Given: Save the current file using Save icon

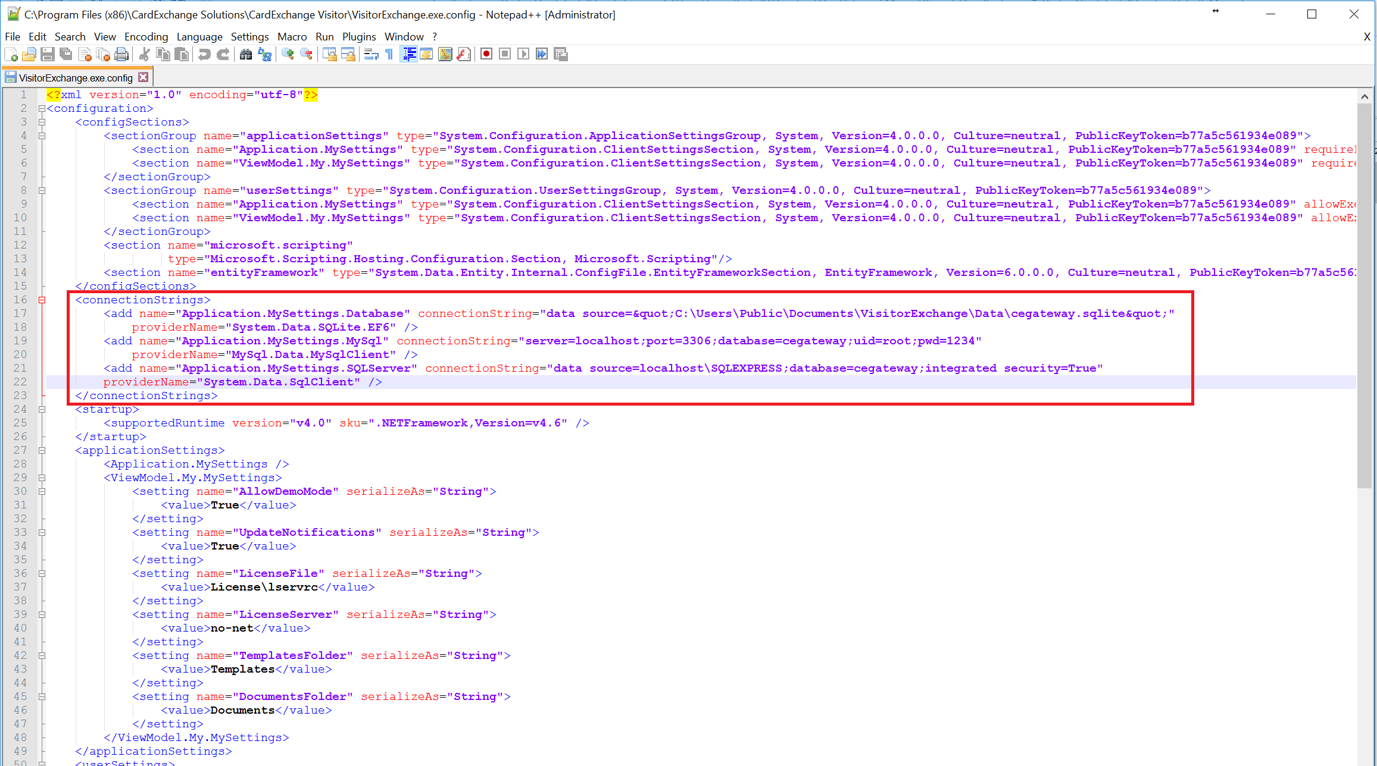Looking at the screenshot, I should (48, 55).
